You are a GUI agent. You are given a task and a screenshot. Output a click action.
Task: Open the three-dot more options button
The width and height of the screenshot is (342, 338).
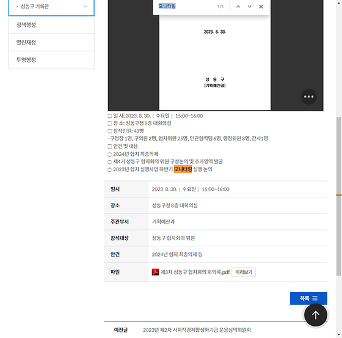tap(309, 97)
